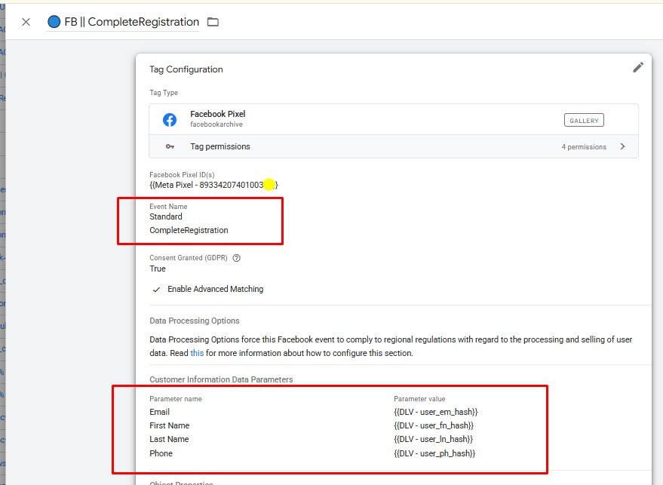This screenshot has width=663, height=485.
Task: Open the folder icon beside the tag name
Action: pos(213,22)
